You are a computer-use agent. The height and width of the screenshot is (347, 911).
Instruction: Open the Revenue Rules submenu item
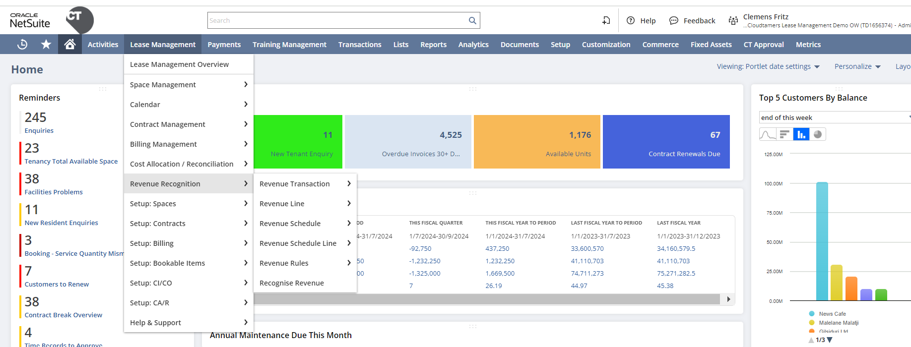coord(305,263)
